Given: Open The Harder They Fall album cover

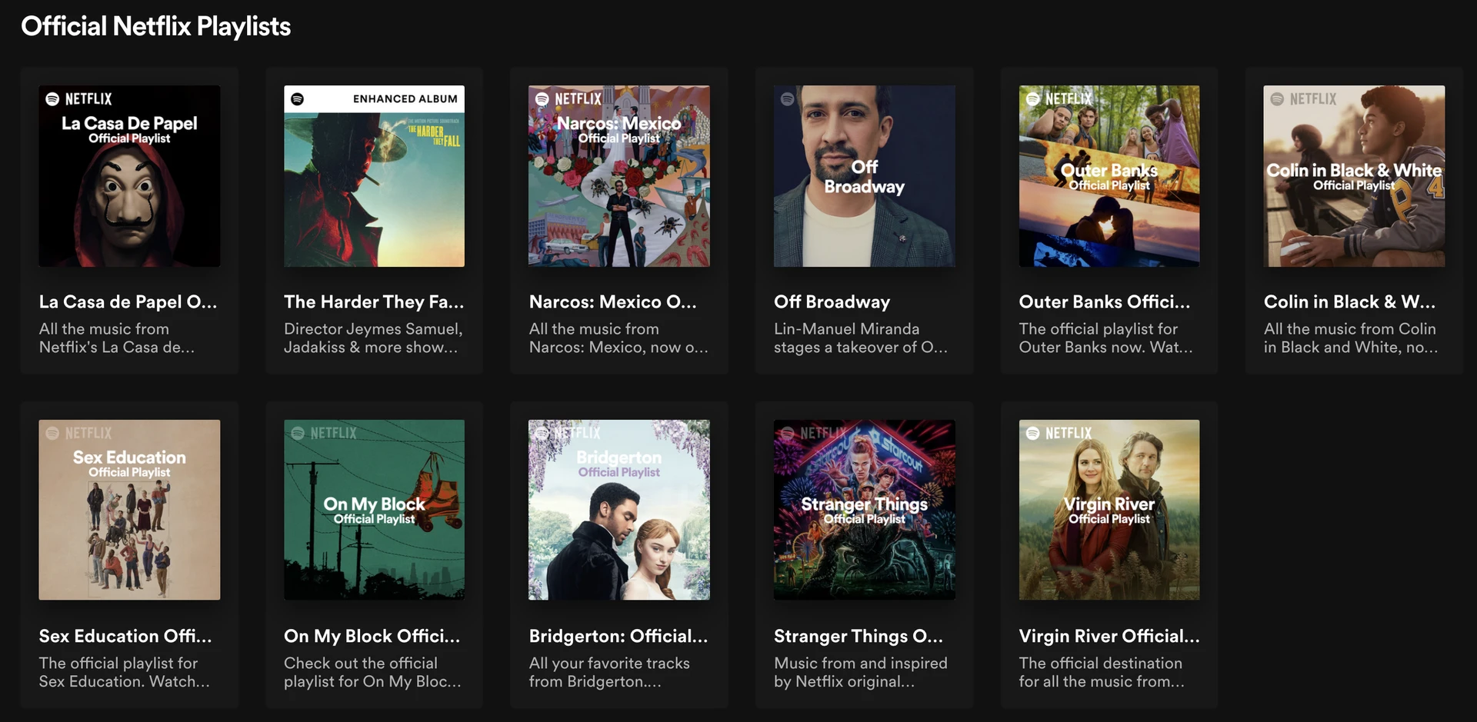Looking at the screenshot, I should [x=374, y=176].
